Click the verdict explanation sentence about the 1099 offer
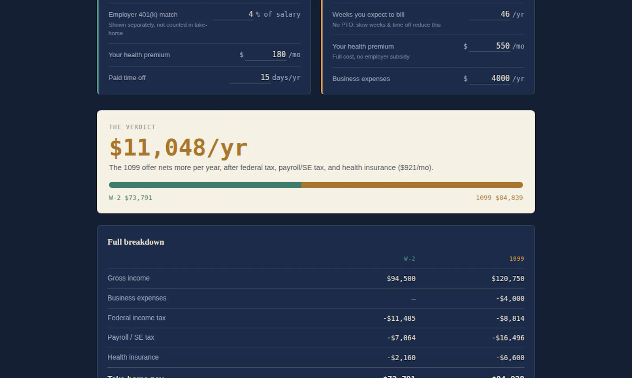Screen dimensions: 632x378 (x=271, y=167)
